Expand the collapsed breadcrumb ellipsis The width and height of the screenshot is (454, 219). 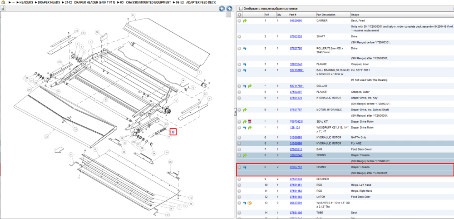pos(13,2)
